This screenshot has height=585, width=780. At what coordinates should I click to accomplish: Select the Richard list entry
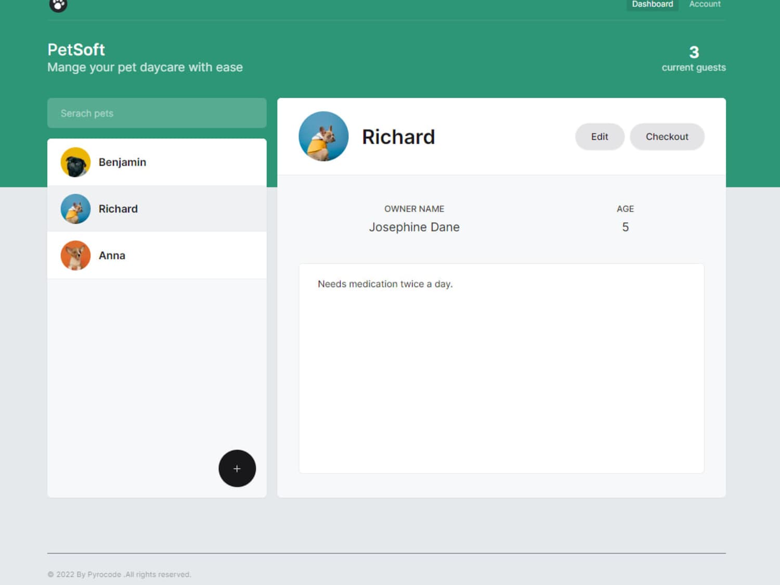pyautogui.click(x=157, y=209)
